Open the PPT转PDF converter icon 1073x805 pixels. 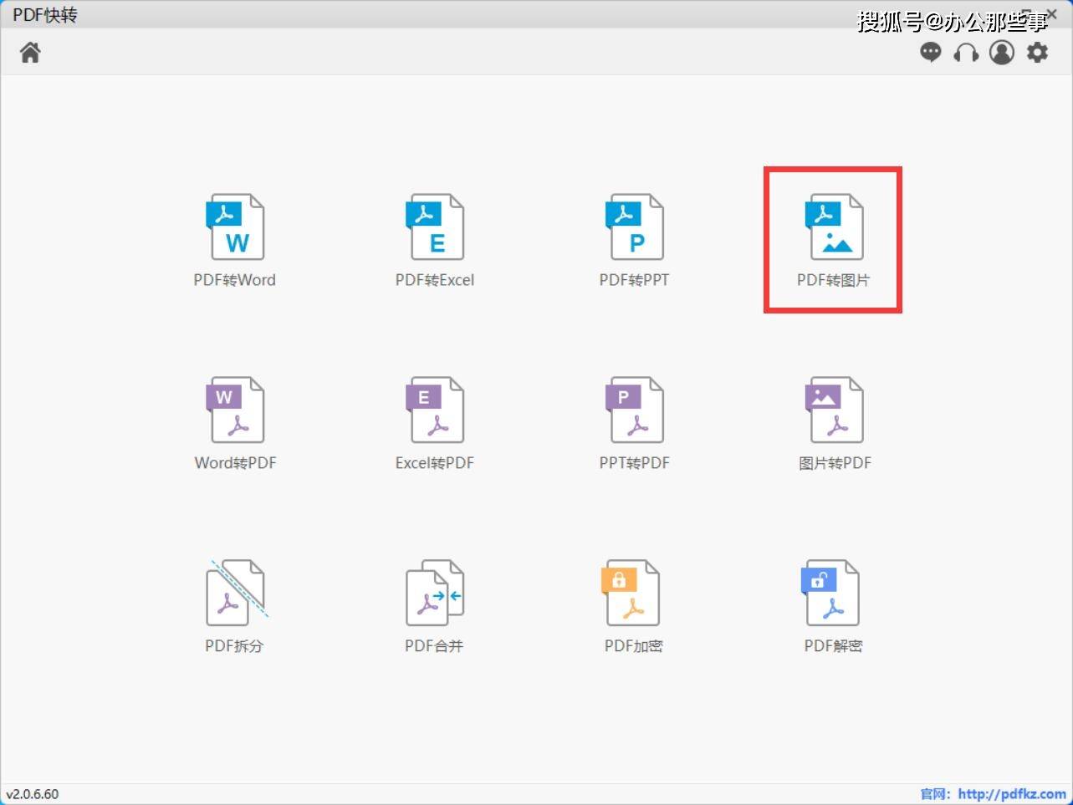pyautogui.click(x=635, y=410)
